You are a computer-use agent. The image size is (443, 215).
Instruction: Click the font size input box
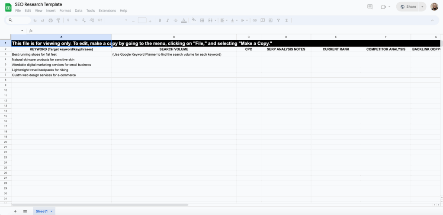tap(142, 20)
